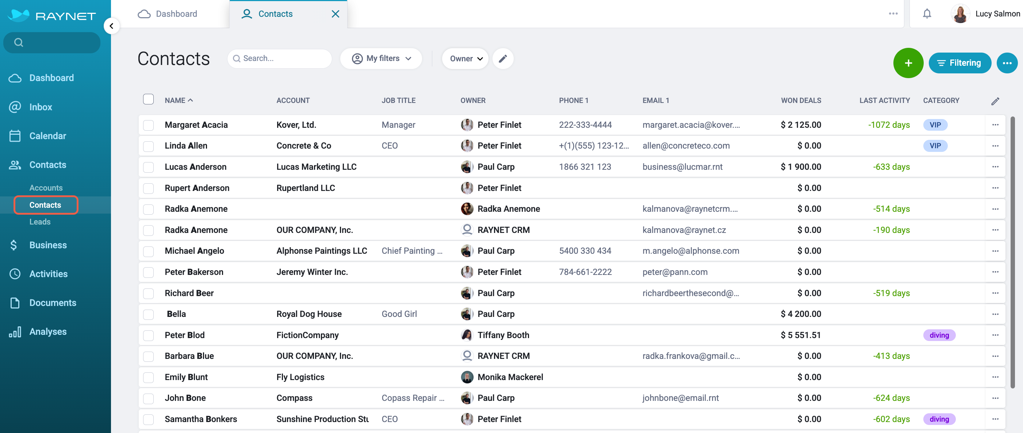
Task: Click the VIP tag on Linda Allen's row
Action: click(935, 146)
